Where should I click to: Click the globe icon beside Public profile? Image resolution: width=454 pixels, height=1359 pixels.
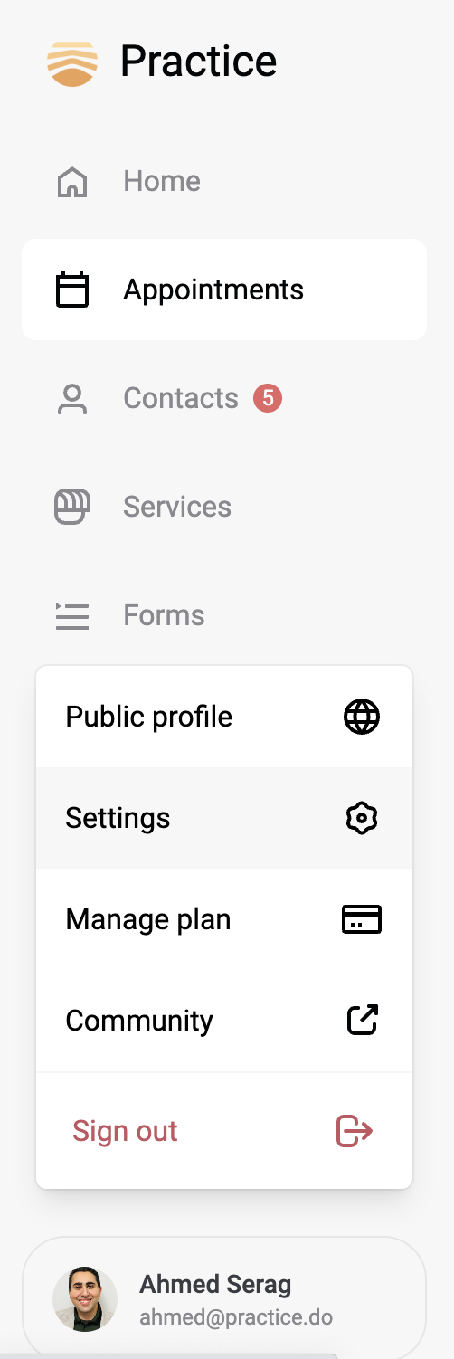coord(362,718)
